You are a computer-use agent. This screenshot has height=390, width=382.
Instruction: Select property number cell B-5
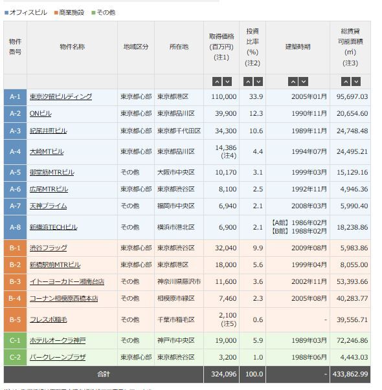pyautogui.click(x=15, y=320)
